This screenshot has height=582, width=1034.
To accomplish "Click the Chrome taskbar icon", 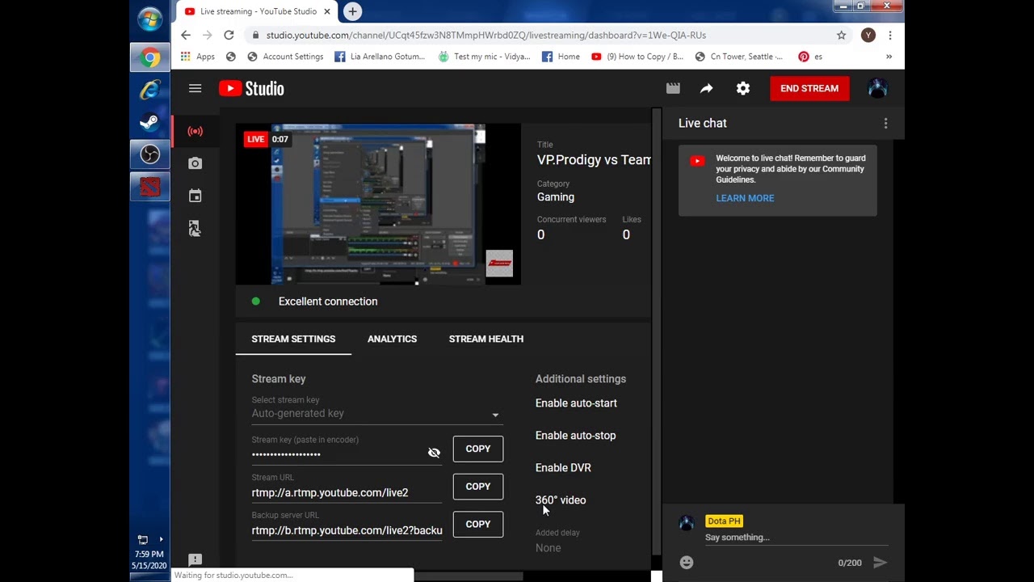I will [149, 57].
